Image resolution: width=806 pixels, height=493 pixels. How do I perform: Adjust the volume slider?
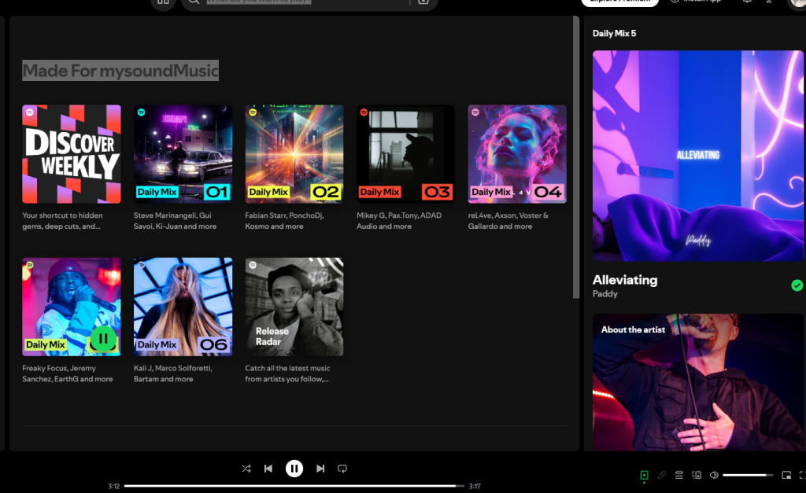pos(748,475)
